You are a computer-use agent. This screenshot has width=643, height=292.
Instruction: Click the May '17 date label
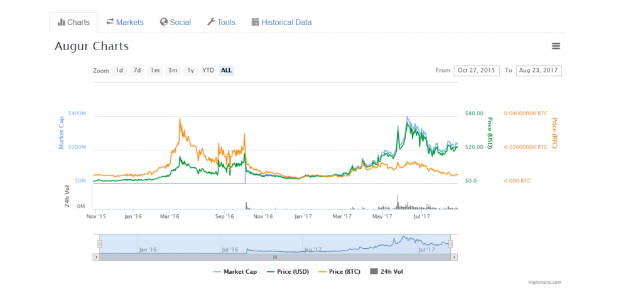(382, 216)
